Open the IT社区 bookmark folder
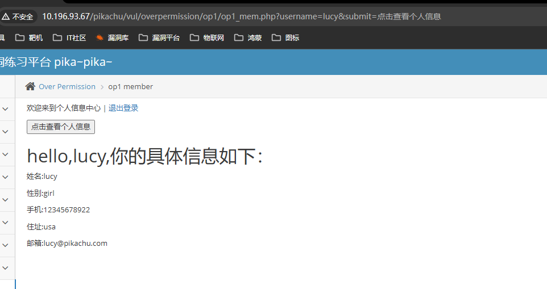 tap(69, 37)
